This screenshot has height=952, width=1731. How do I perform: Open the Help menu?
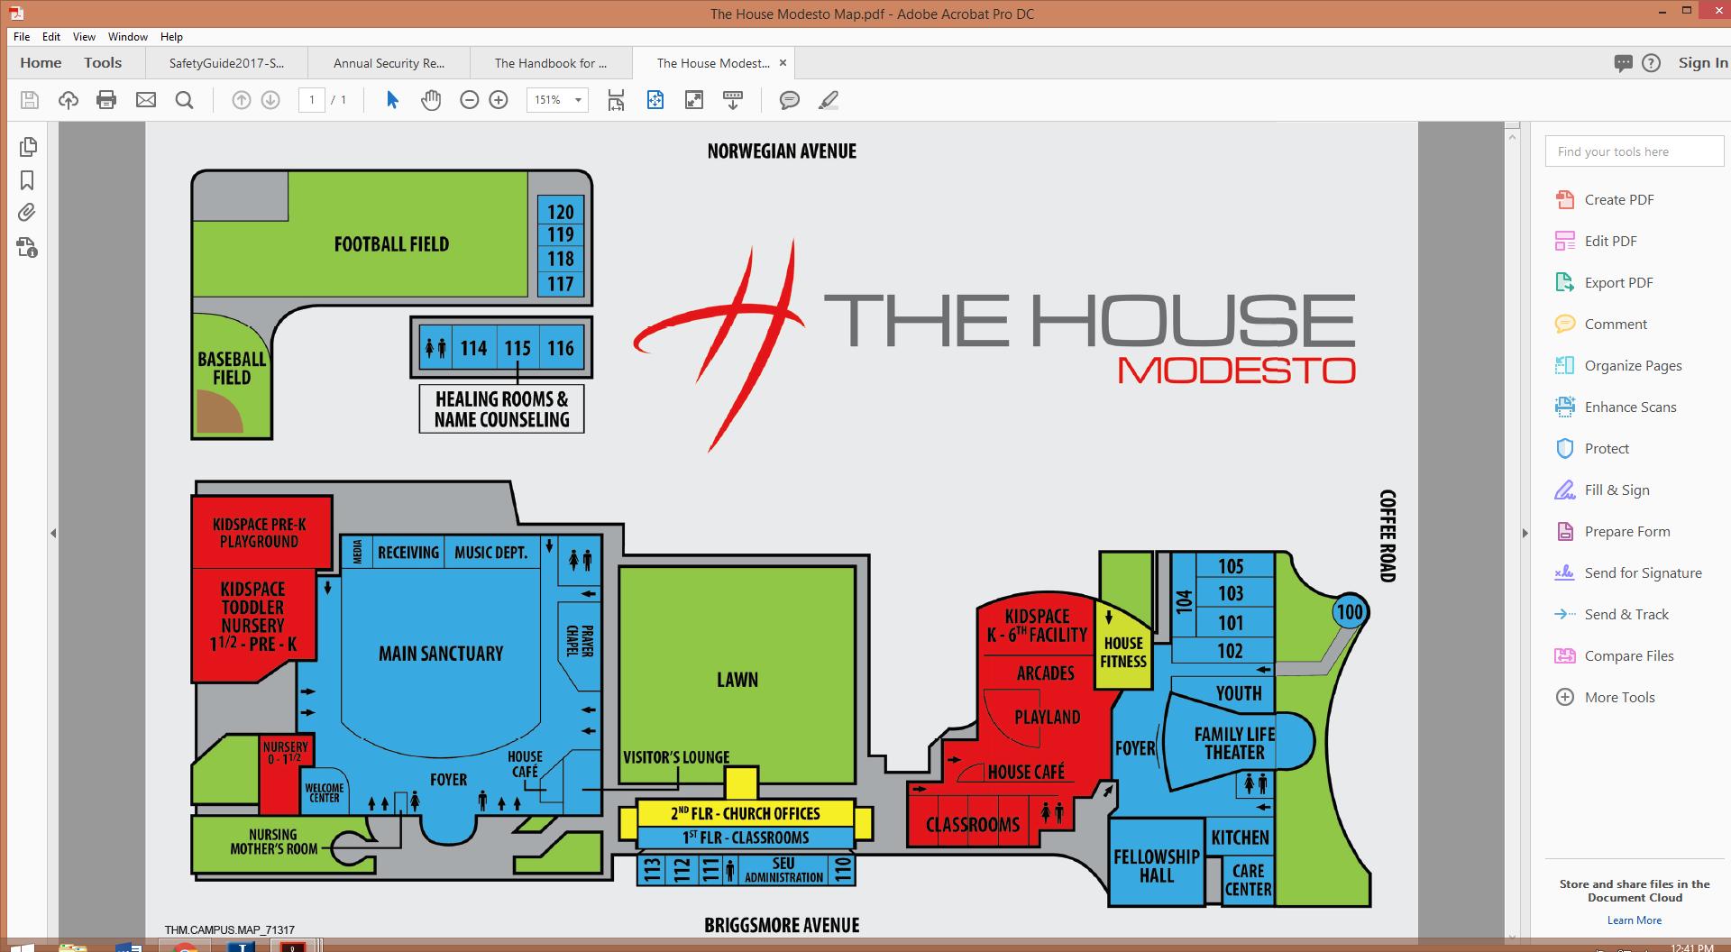tap(171, 37)
